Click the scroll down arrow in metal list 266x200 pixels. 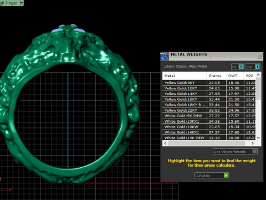coord(258,138)
